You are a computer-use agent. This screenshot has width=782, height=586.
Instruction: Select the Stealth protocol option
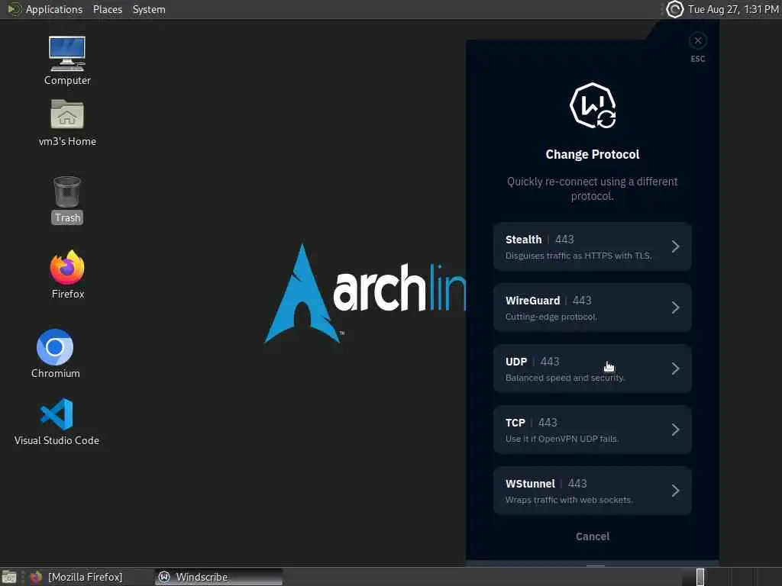(592, 246)
